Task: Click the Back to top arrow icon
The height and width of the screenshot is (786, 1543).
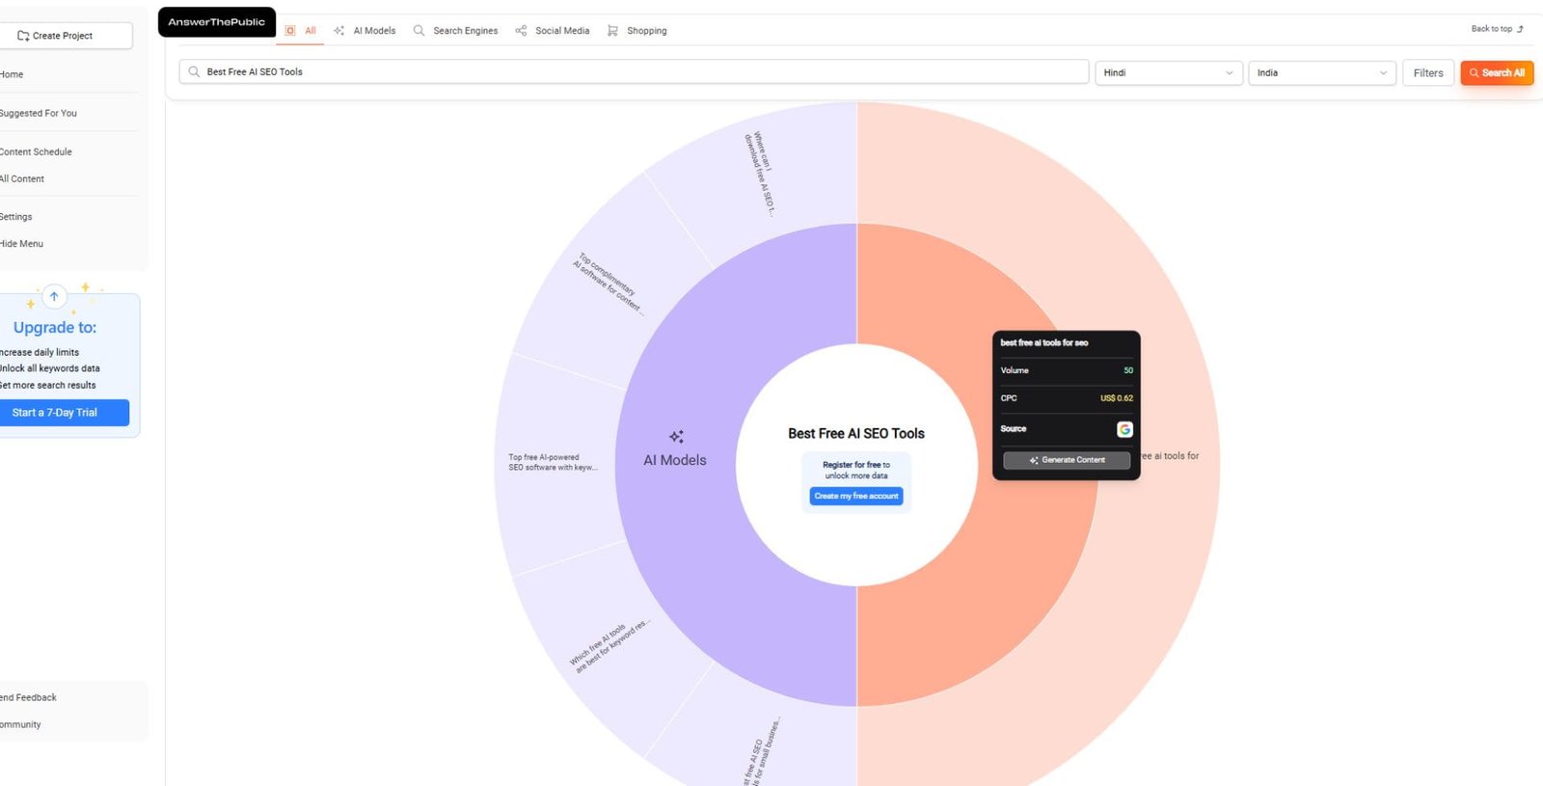Action: pos(1520,29)
